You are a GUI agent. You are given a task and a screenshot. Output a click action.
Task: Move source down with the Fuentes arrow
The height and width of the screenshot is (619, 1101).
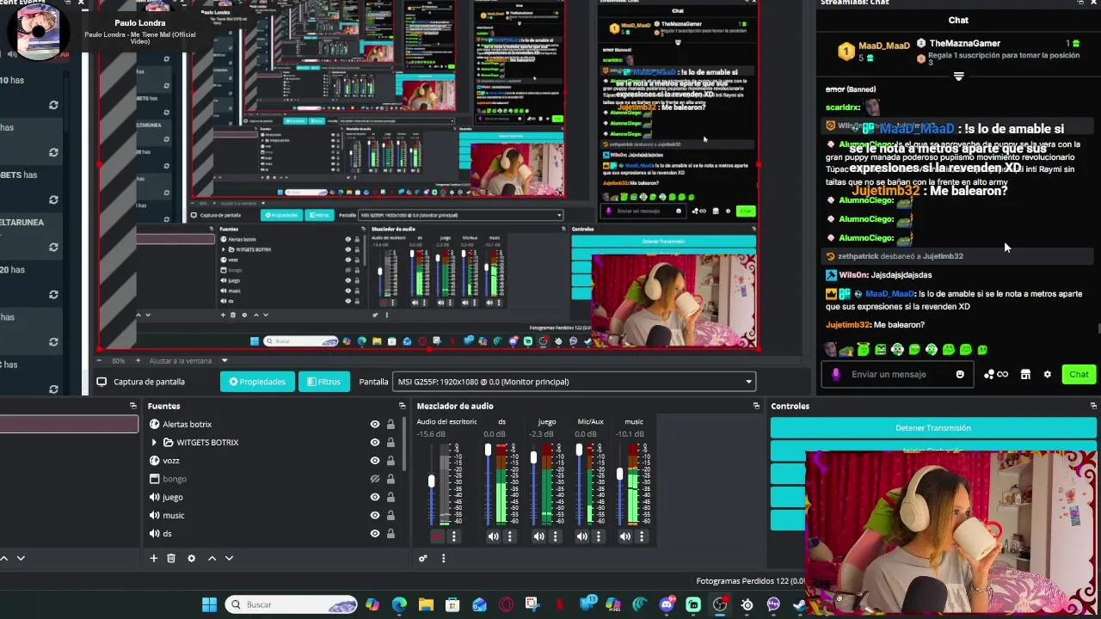click(229, 558)
